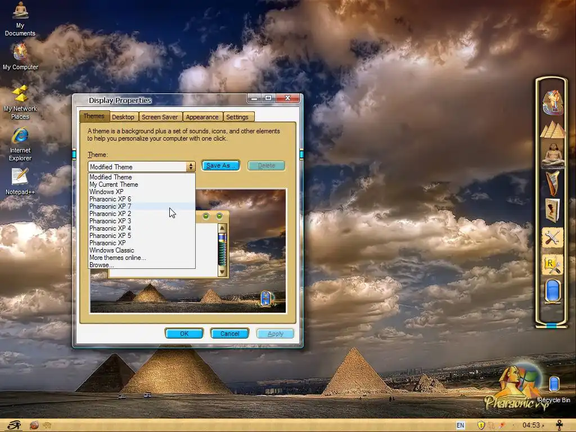Open the My Documents desktop icon

[20, 19]
